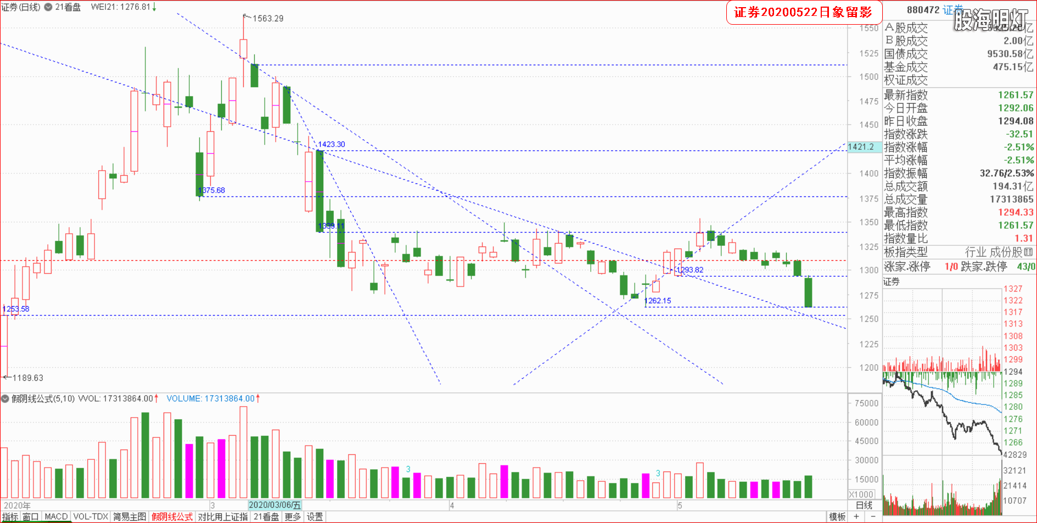The image size is (1037, 523).
Task: Click the 成份股 link
Action: (x=1006, y=252)
